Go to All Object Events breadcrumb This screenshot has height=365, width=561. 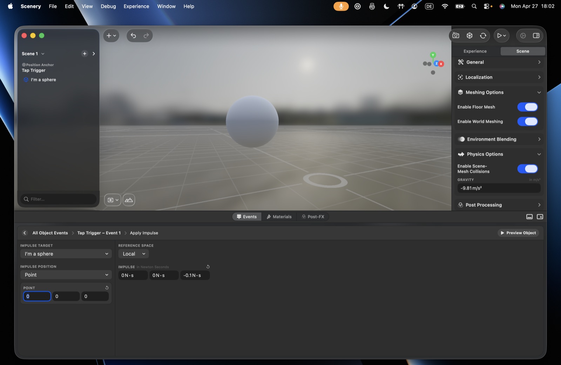coord(50,233)
